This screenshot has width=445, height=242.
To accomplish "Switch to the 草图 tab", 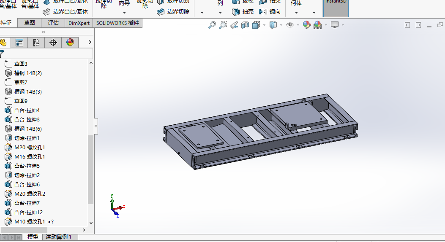I will (x=29, y=23).
